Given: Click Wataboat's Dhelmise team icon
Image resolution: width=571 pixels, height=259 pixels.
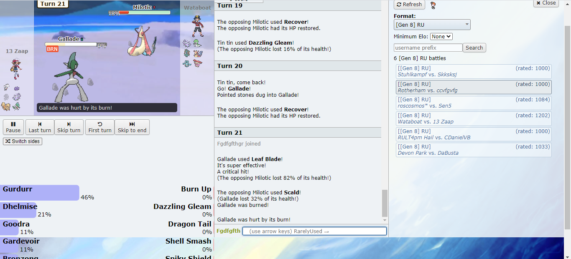Looking at the screenshot, I should click(x=187, y=53).
